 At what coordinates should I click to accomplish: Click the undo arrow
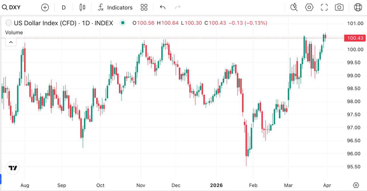click(x=163, y=7)
